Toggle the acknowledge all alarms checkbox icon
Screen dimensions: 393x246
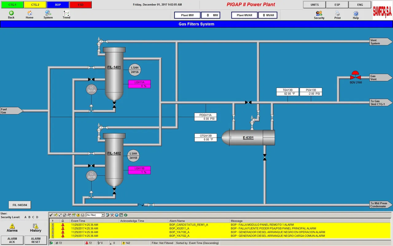tap(56, 215)
